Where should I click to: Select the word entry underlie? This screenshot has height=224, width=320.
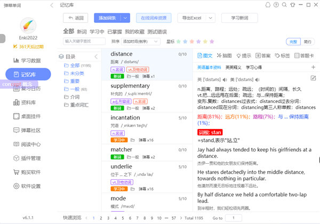pyautogui.click(x=147, y=177)
